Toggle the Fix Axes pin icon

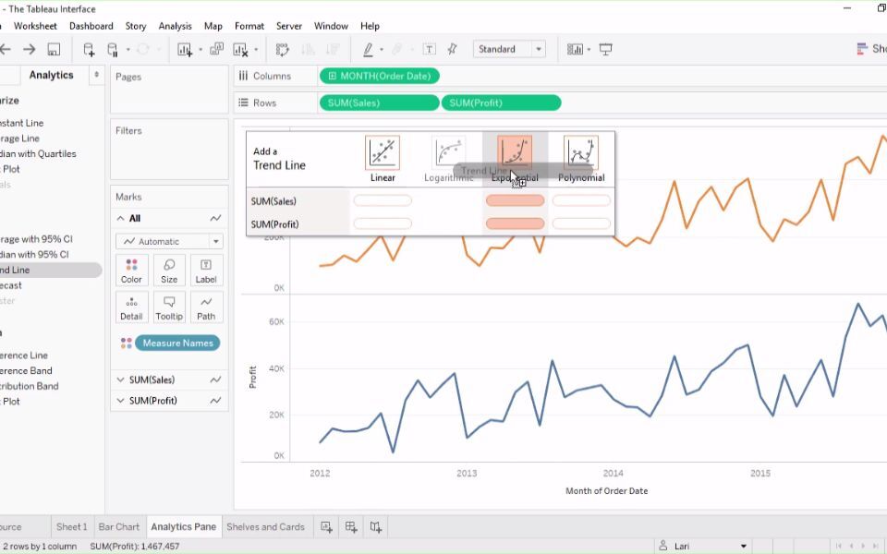click(x=453, y=50)
